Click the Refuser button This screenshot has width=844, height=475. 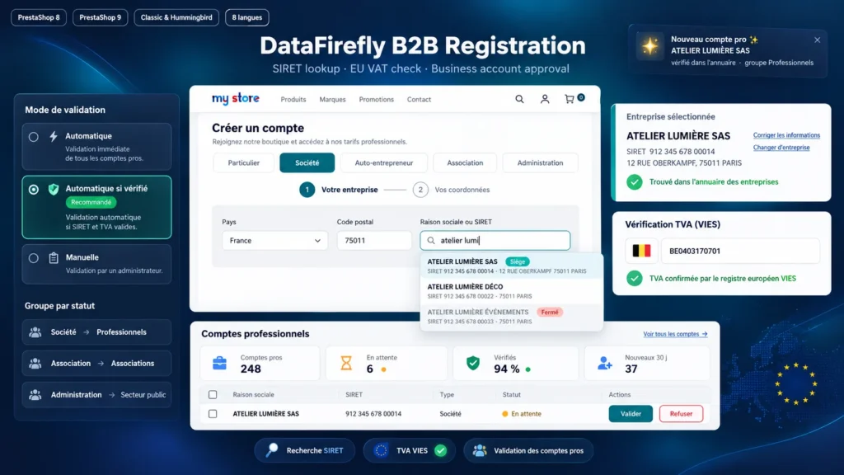click(x=681, y=414)
